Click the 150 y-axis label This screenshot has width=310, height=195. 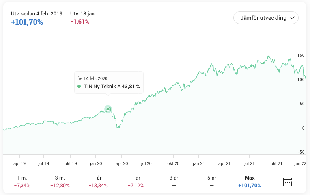pos(301,56)
